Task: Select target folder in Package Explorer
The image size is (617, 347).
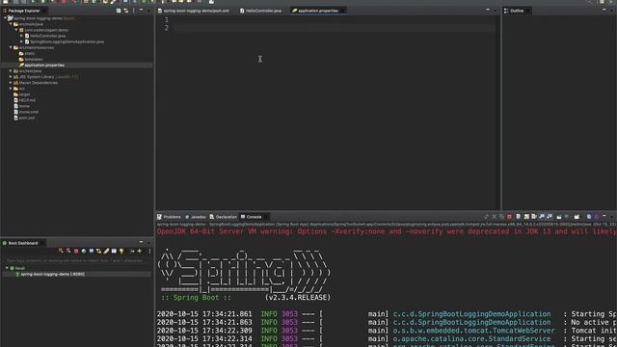Action: coord(21,94)
